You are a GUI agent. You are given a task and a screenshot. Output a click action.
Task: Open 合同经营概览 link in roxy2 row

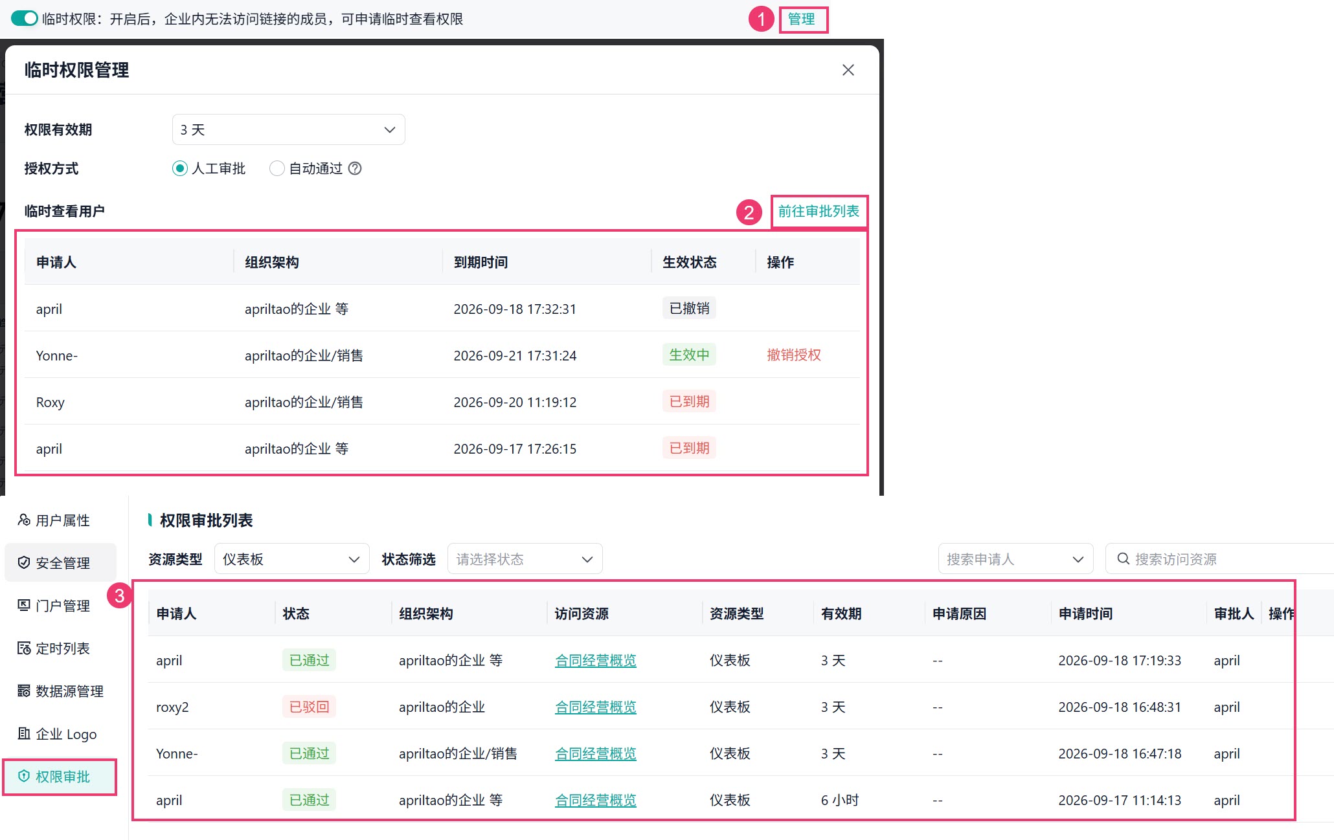596,707
